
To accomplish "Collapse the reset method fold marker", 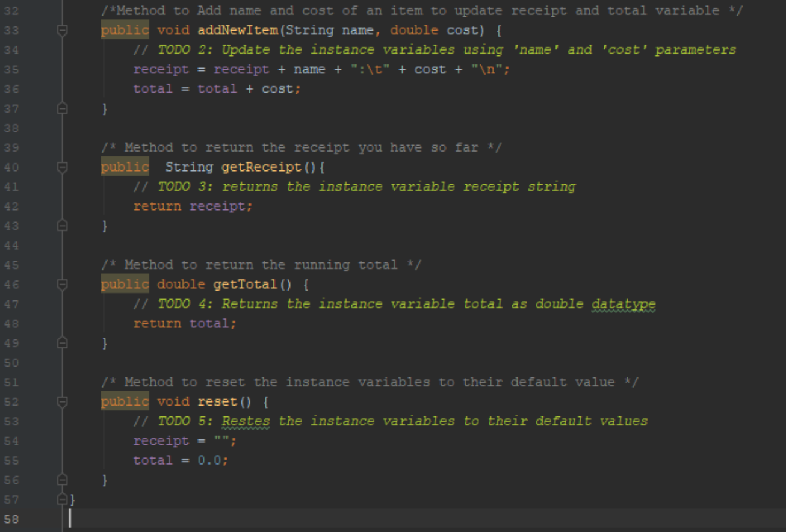I will point(62,401).
